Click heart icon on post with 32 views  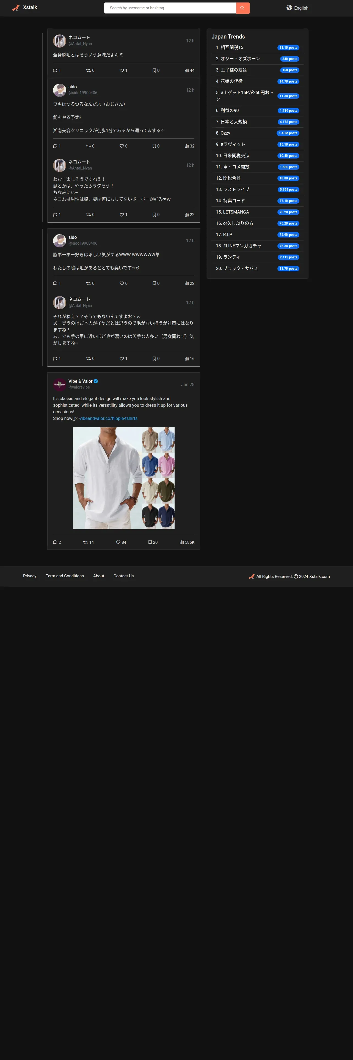tap(122, 146)
